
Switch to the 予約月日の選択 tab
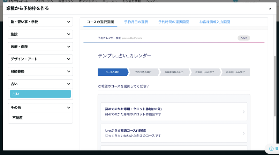136,22
